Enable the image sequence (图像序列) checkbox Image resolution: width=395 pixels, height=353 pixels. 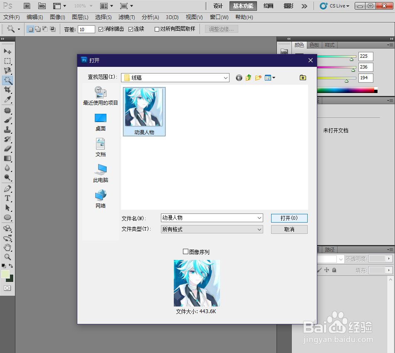(x=186, y=252)
